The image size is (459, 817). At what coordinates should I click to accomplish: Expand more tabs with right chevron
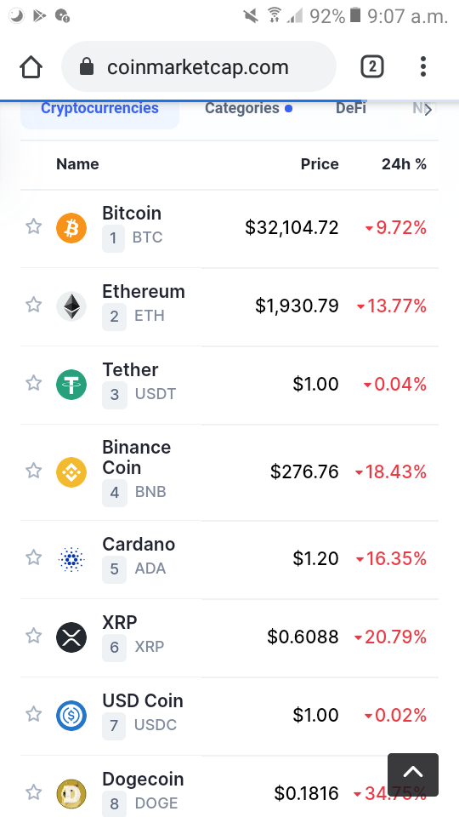point(428,110)
